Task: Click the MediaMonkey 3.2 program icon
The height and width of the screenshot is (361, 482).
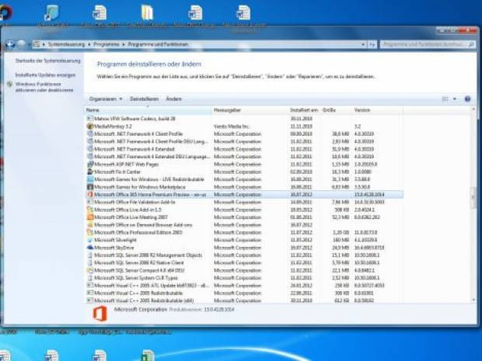Action: coord(89,127)
